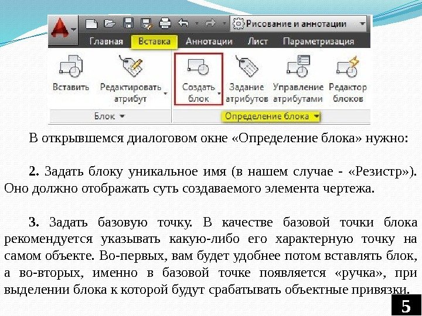Click the Редактор блоков label
Screen dimensions: 422x316
click(x=348, y=93)
